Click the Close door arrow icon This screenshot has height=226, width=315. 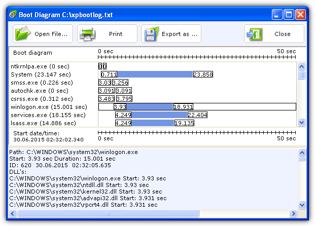(255, 34)
